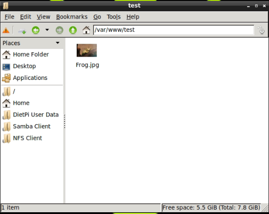The image size is (269, 214).
Task: Click the home icon in the toolbar
Action: coord(86,30)
